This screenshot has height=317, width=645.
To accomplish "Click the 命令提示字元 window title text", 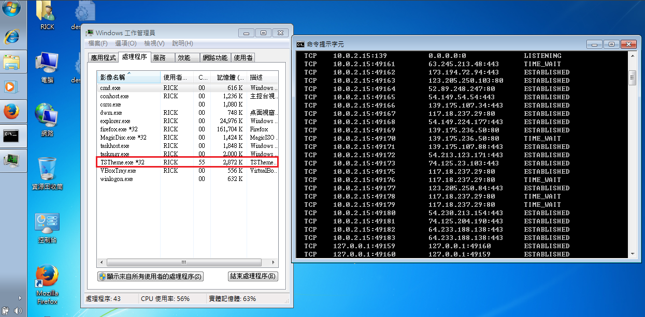I will (x=325, y=44).
